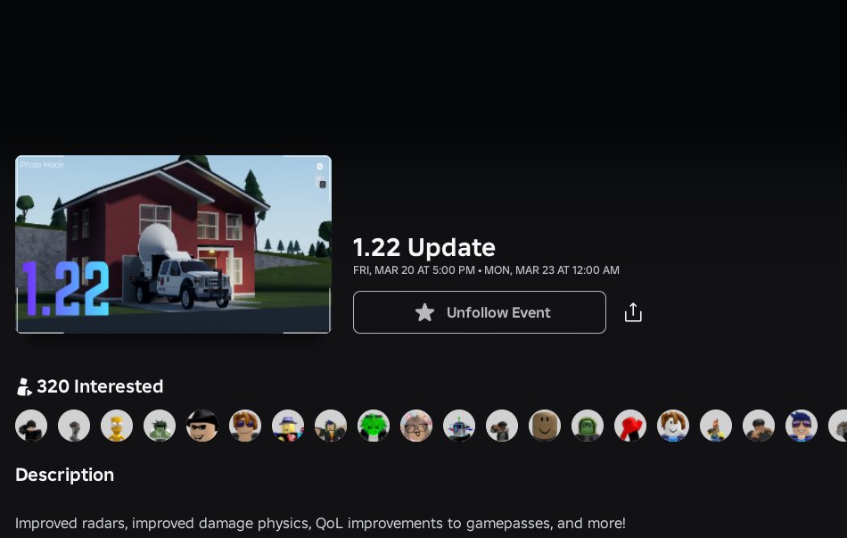Open the bright green spiky head avatar
Image resolution: width=847 pixels, height=538 pixels.
point(374,426)
